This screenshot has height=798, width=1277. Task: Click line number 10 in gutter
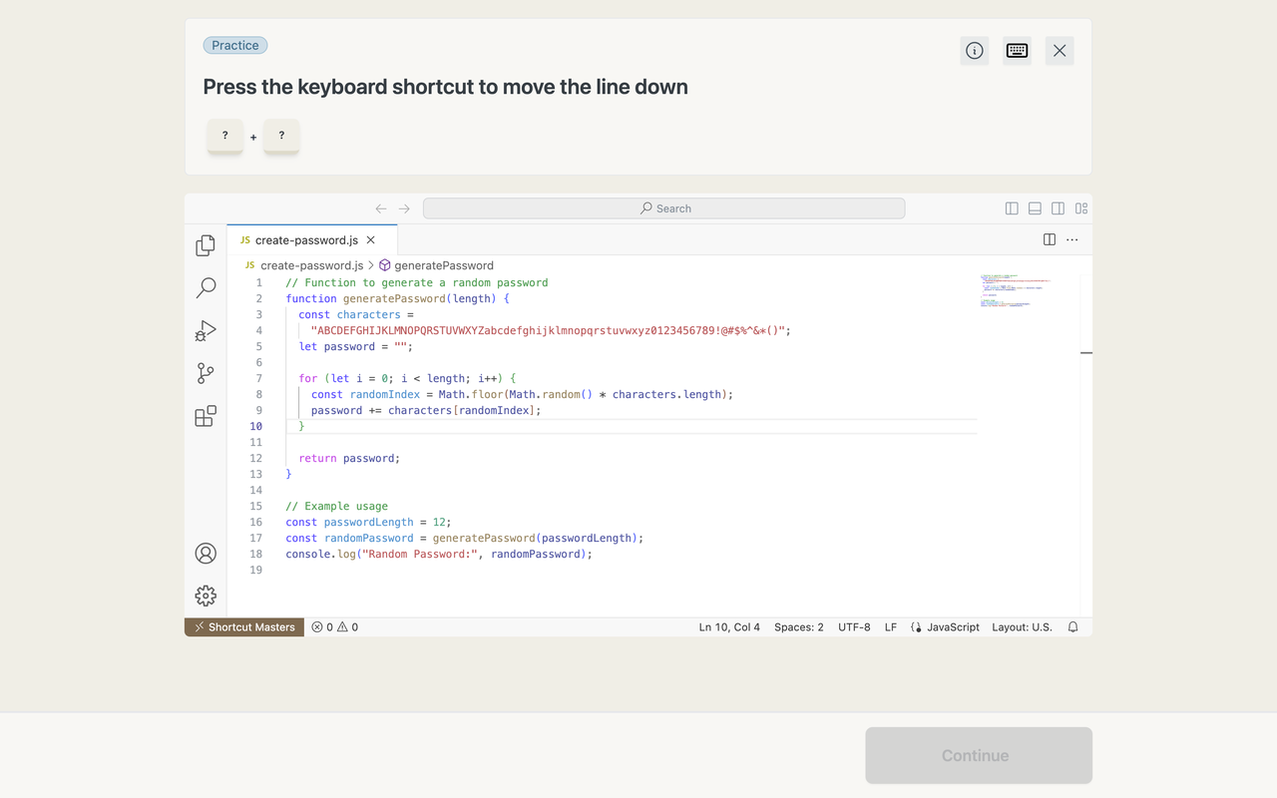[x=256, y=426]
